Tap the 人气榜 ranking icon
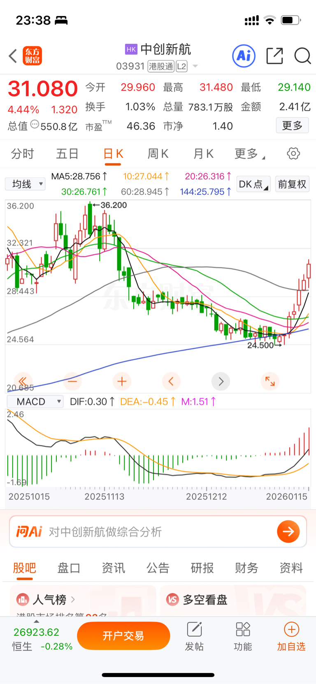The height and width of the screenshot is (684, 316). [23, 600]
